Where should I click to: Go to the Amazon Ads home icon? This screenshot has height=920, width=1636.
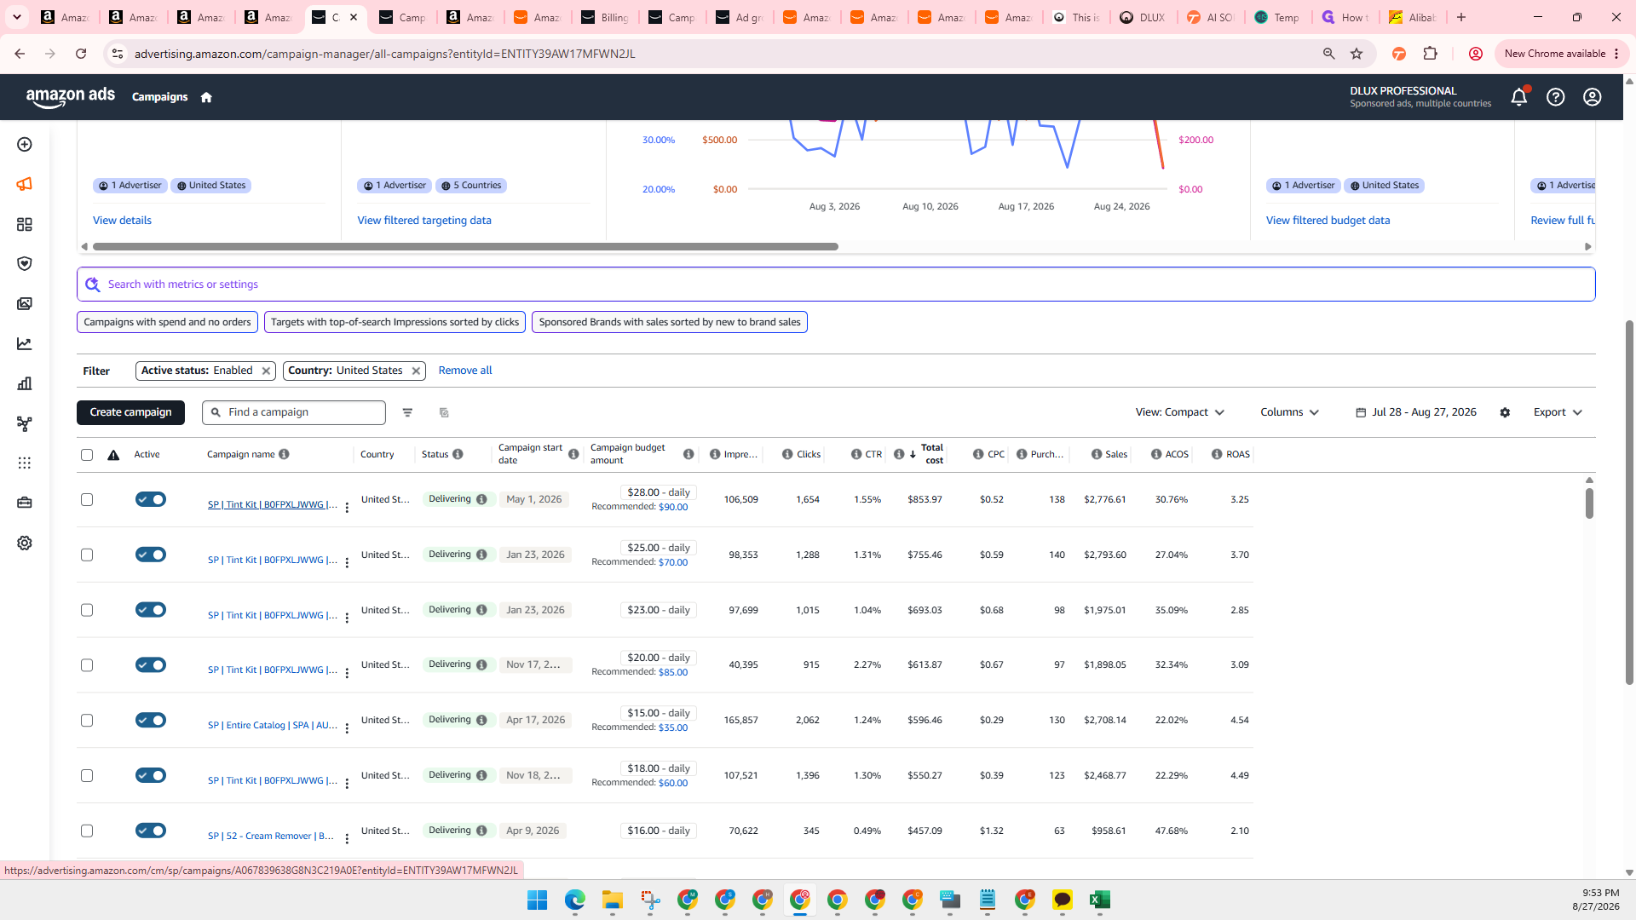(206, 97)
